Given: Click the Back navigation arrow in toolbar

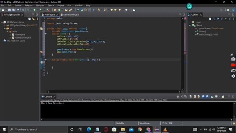Looking at the screenshot, I should tap(120, 10).
